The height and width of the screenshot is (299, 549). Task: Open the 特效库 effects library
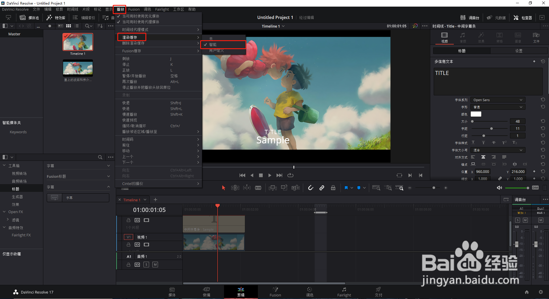(56, 18)
